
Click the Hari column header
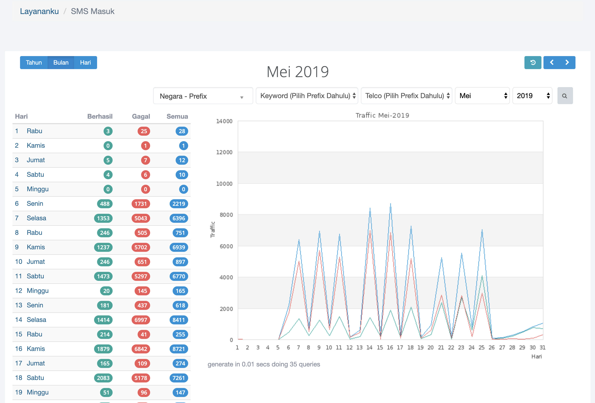click(x=21, y=117)
